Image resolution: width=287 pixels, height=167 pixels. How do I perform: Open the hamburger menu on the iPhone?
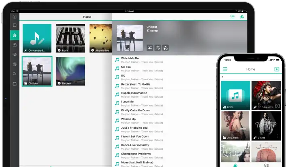coord(225,69)
